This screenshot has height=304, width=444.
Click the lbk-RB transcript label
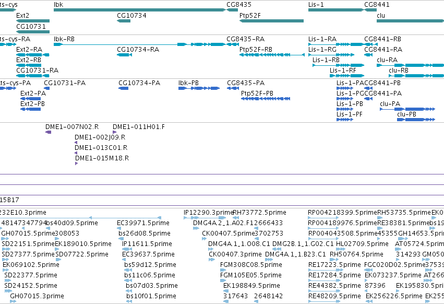click(64, 39)
